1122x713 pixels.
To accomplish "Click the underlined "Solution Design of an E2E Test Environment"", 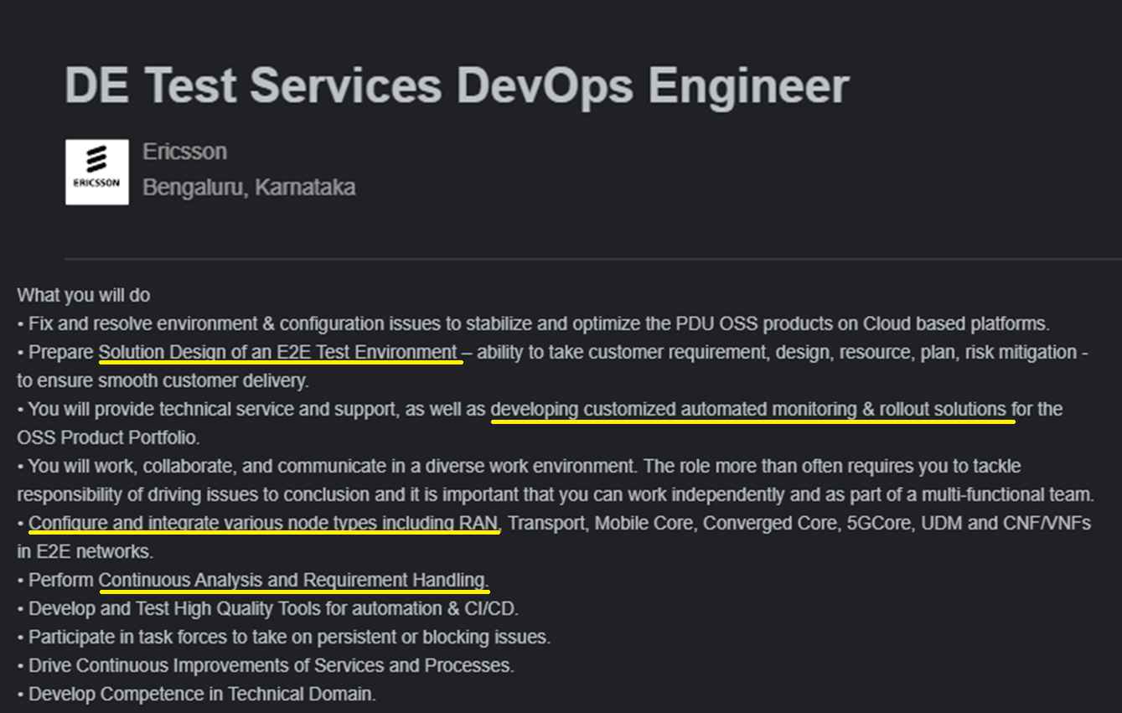I will [278, 352].
